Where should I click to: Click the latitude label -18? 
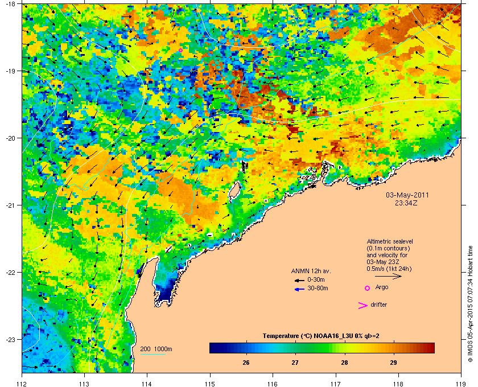coord(11,3)
